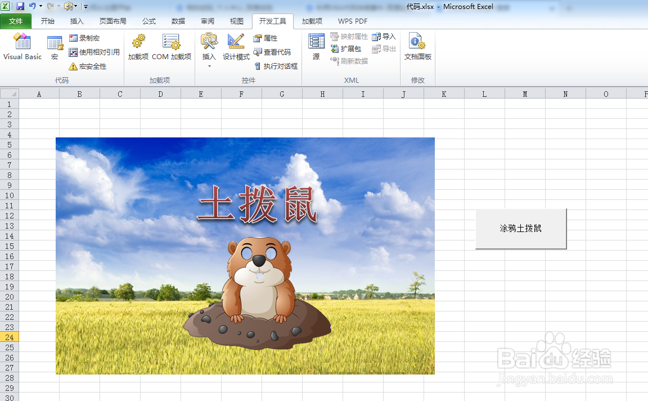This screenshot has height=401, width=648.
Task: Save the workbook from Quick Access Toolbar
Action: pyautogui.click(x=20, y=6)
